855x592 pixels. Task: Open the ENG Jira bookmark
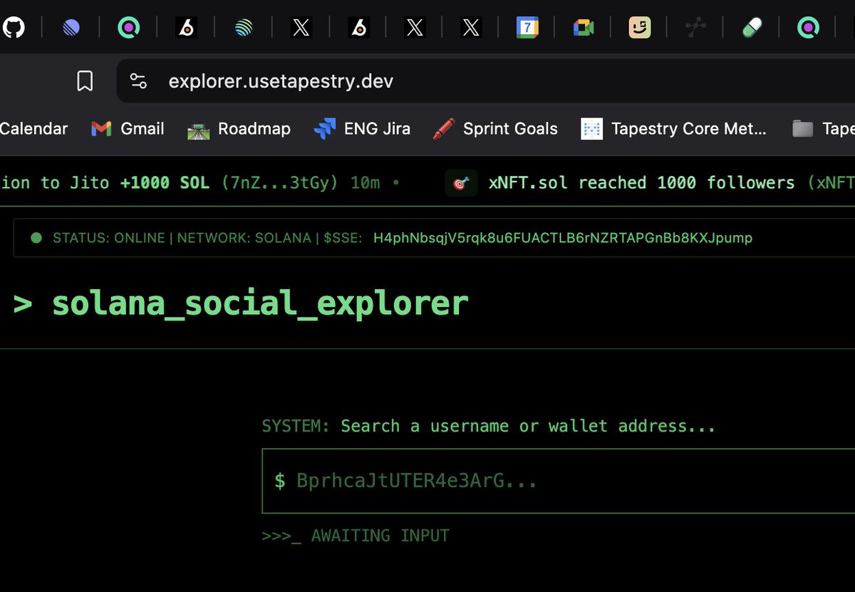pyautogui.click(x=362, y=129)
